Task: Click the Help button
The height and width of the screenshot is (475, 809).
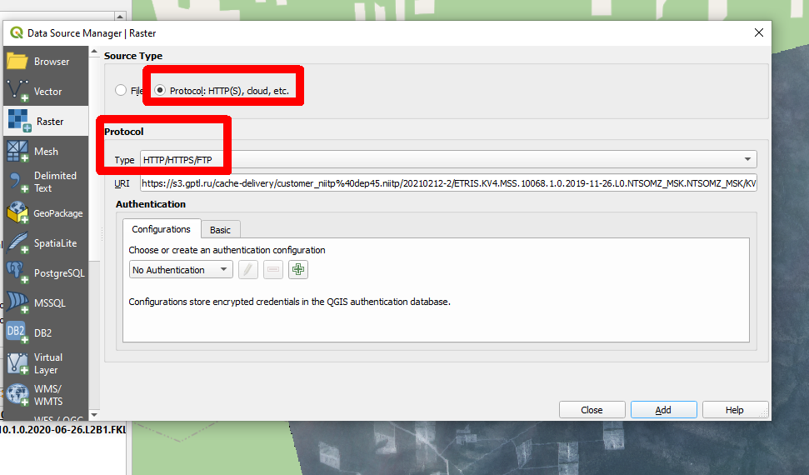Action: (735, 409)
